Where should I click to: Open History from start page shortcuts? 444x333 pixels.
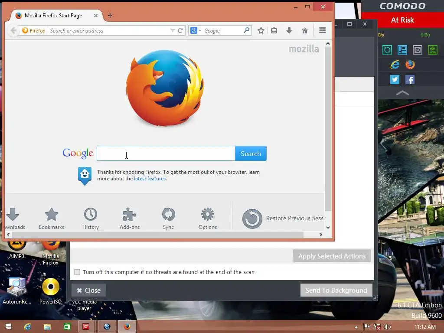tap(91, 219)
